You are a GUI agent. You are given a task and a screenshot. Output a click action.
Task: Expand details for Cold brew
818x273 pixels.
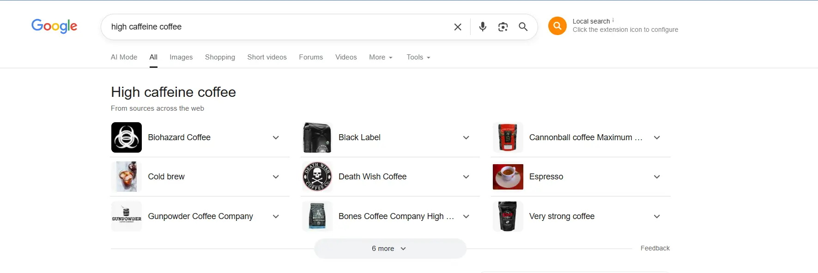pyautogui.click(x=276, y=177)
